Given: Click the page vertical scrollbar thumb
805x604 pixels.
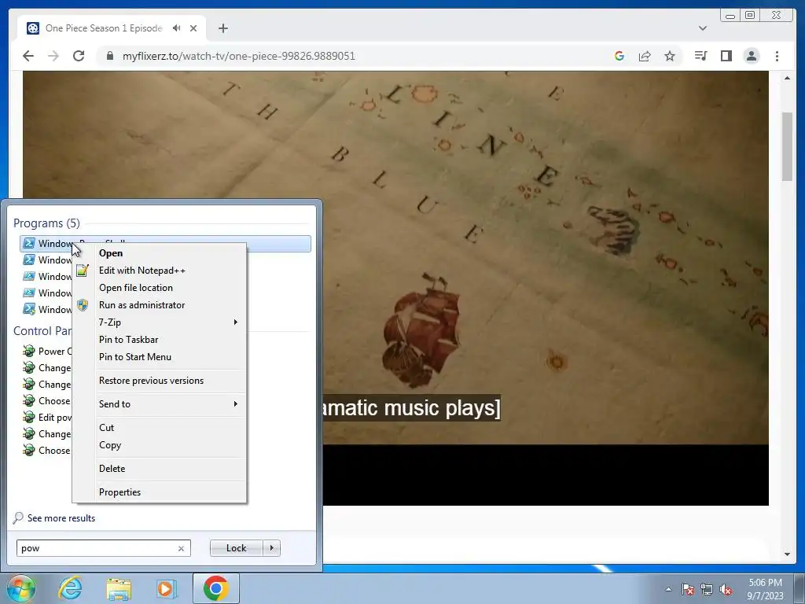Looking at the screenshot, I should click(x=787, y=146).
